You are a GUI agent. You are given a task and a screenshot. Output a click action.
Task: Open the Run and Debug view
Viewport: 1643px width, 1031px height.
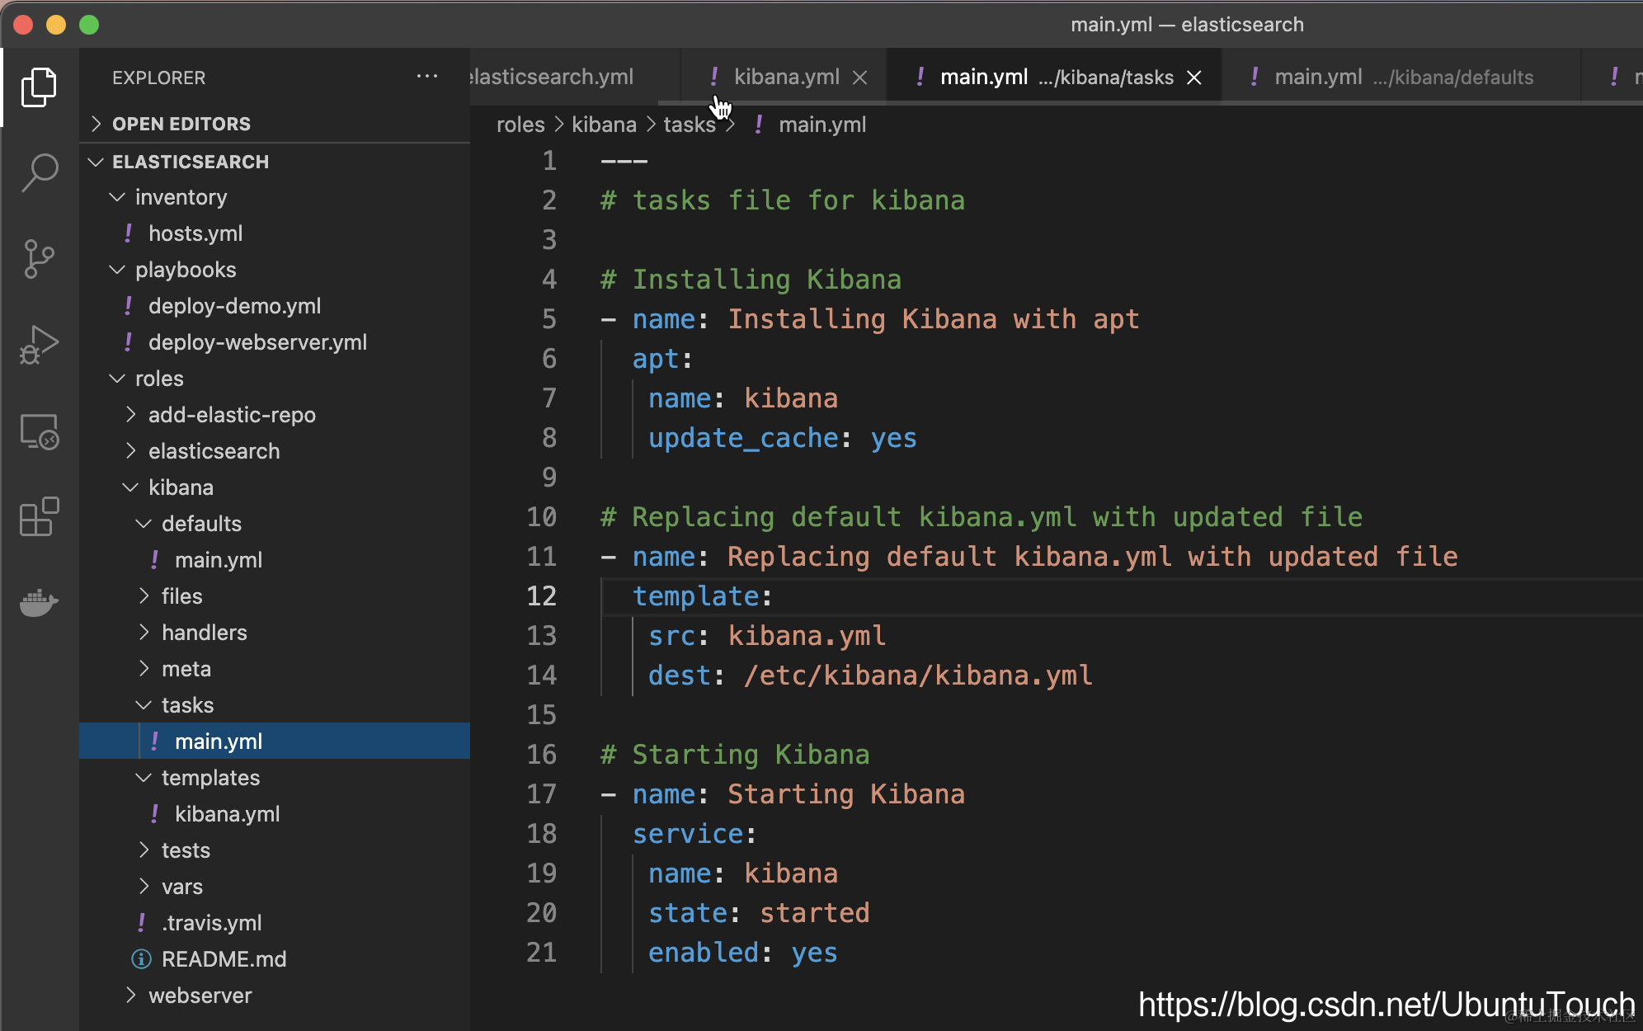39,345
